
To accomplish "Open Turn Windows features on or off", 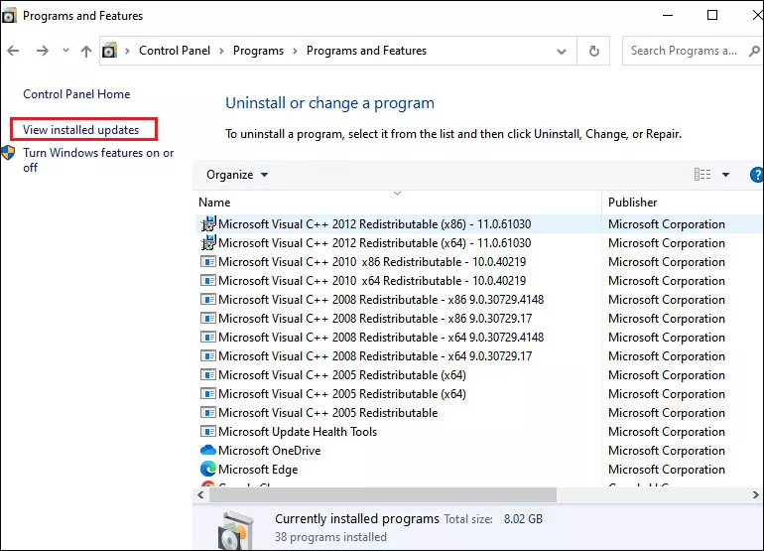I will [x=98, y=160].
